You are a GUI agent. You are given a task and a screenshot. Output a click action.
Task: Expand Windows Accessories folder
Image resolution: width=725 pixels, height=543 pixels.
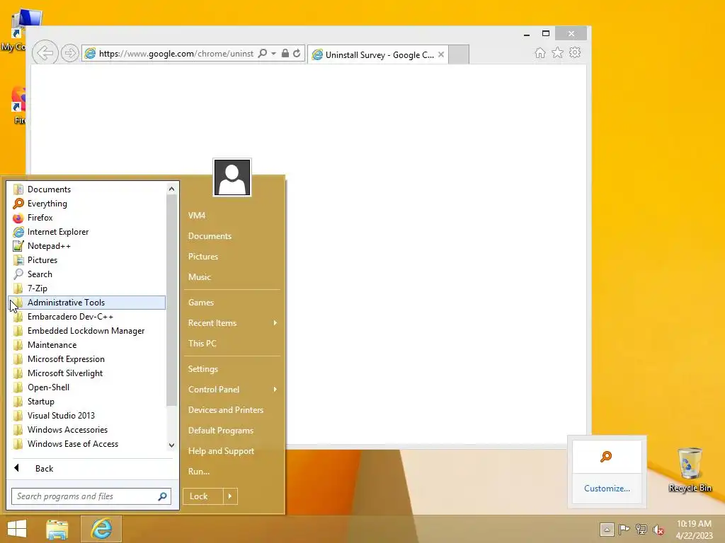87,429
